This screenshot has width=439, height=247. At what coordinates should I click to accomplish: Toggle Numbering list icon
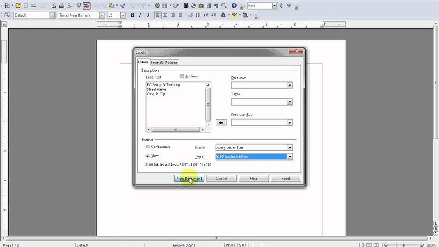coord(191,15)
